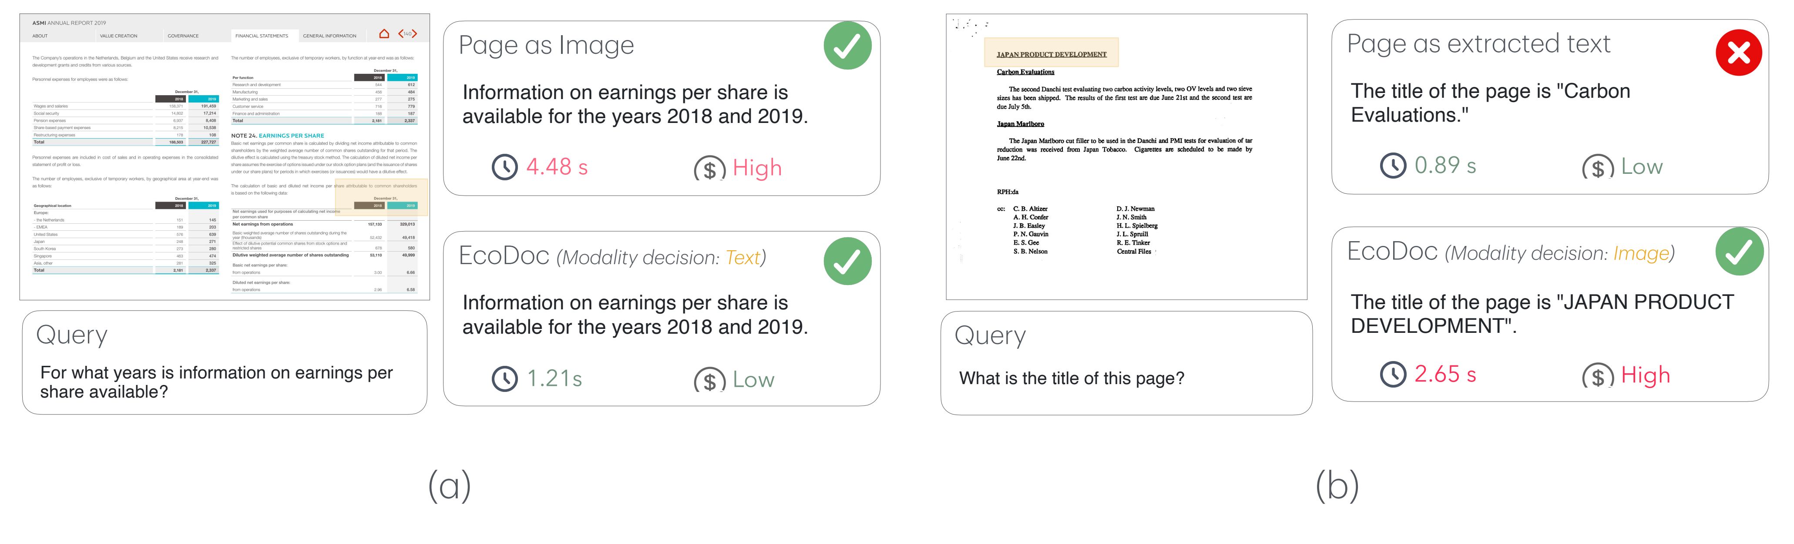Click the red X beside Page as extracted text
The width and height of the screenshot is (1794, 544).
coord(1738,53)
